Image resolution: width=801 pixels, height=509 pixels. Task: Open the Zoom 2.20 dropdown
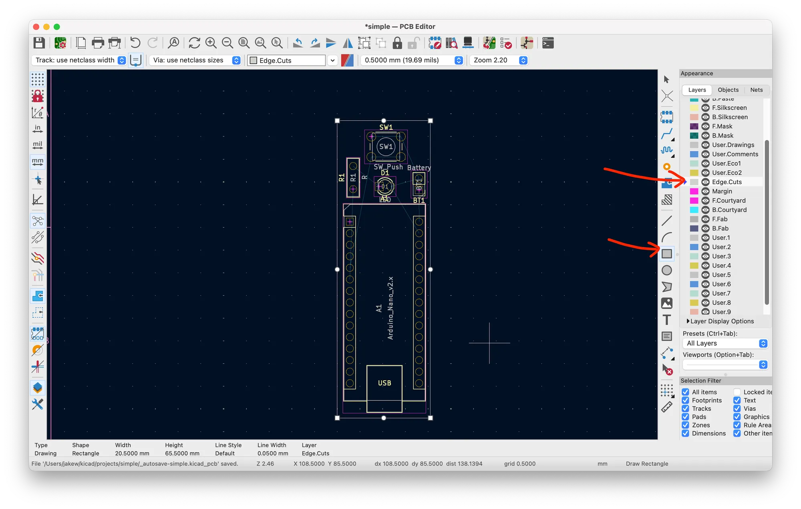click(499, 60)
